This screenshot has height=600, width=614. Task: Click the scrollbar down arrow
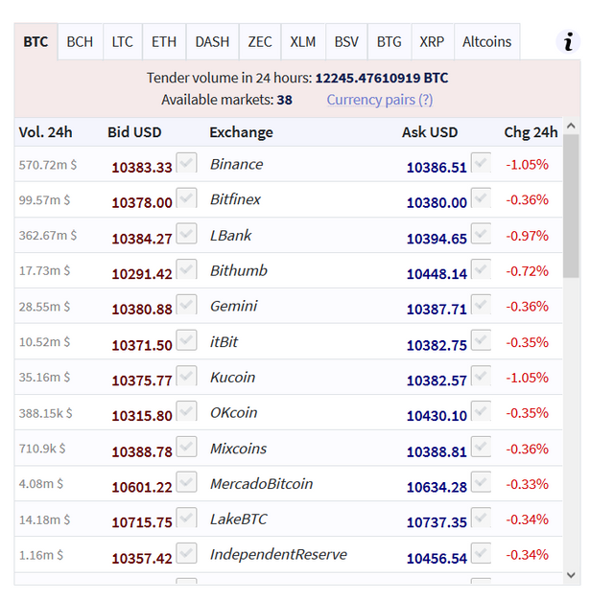[x=572, y=575]
